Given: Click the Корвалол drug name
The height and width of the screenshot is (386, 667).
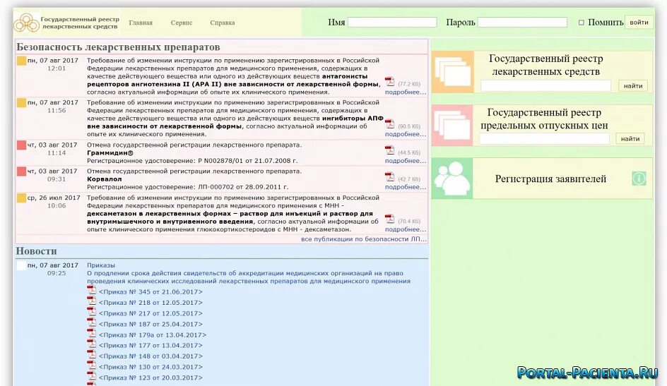Looking at the screenshot, I should pos(105,179).
